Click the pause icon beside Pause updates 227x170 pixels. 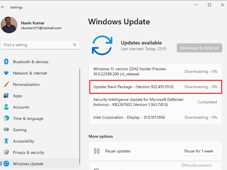coord(97,151)
